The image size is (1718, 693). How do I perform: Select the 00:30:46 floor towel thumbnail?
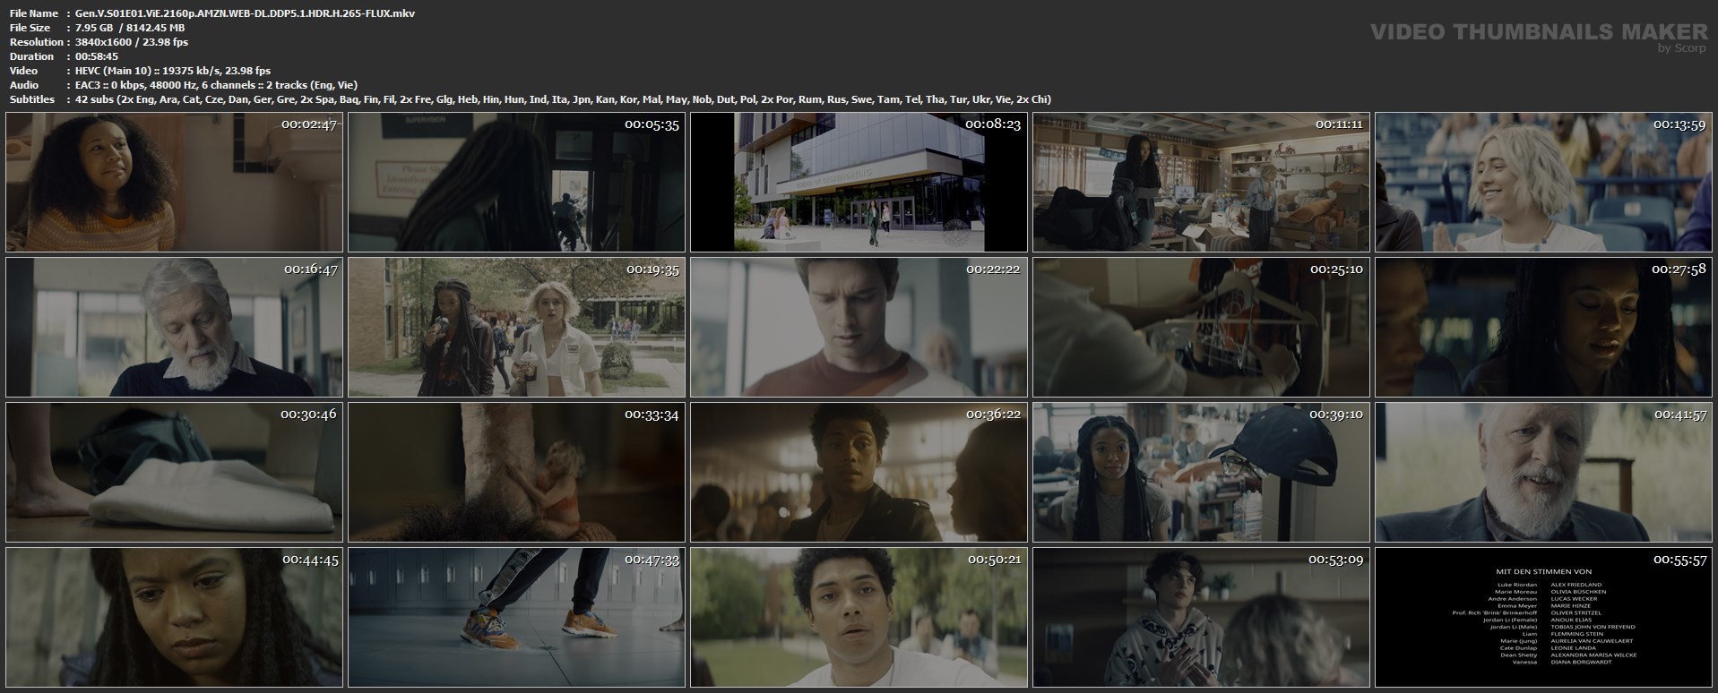point(174,472)
